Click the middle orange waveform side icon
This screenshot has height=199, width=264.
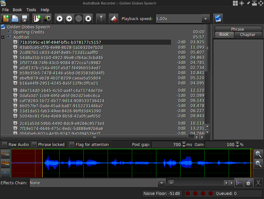point(5,163)
